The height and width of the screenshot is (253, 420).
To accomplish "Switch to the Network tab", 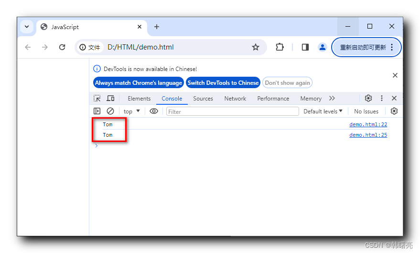I will 235,99.
